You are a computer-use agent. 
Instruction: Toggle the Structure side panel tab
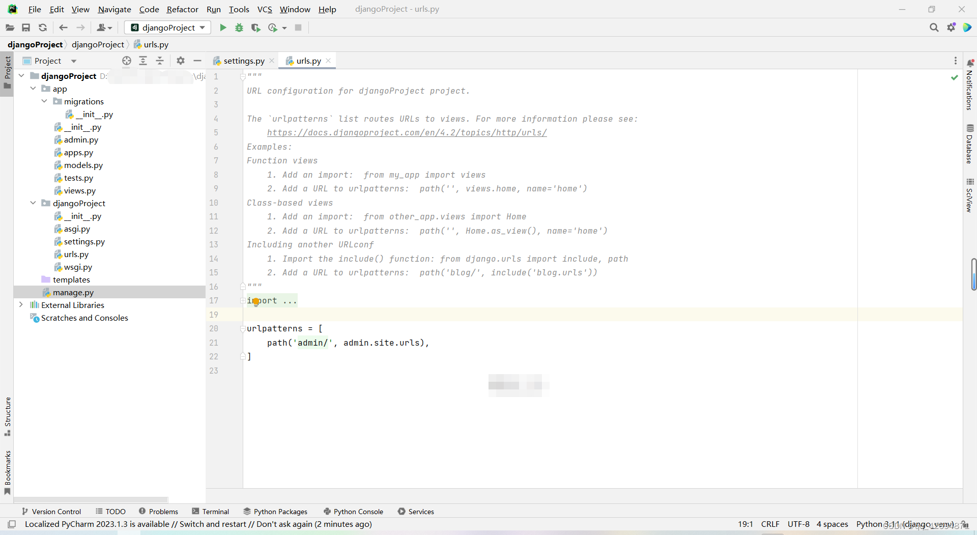pyautogui.click(x=7, y=416)
